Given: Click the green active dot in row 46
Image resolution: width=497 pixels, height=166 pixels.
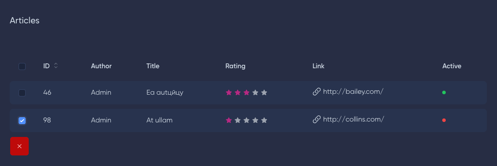Looking at the screenshot, I should pos(444,92).
